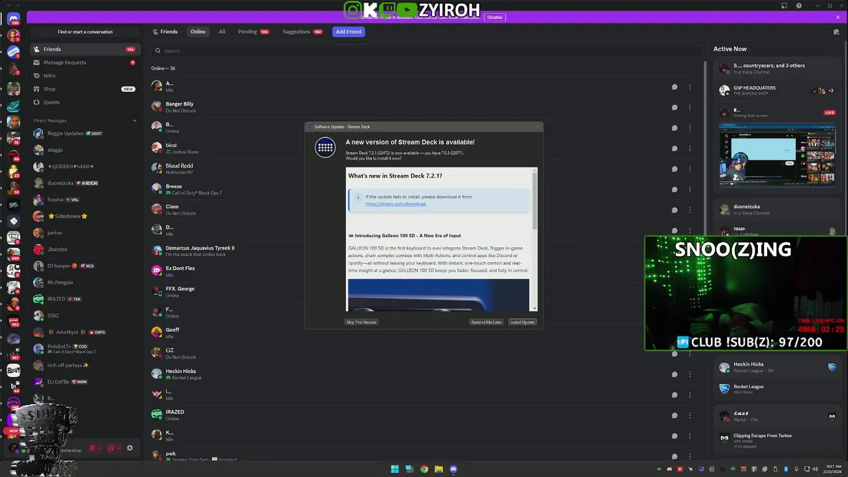This screenshot has width=848, height=477.
Task: Open Quests in sidebar
Action: click(x=84, y=102)
